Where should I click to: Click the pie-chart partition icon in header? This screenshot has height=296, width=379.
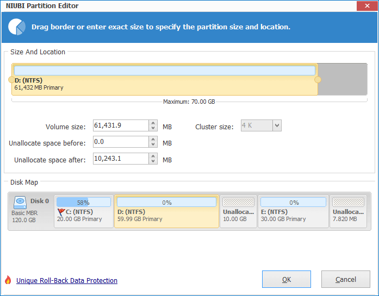point(17,27)
